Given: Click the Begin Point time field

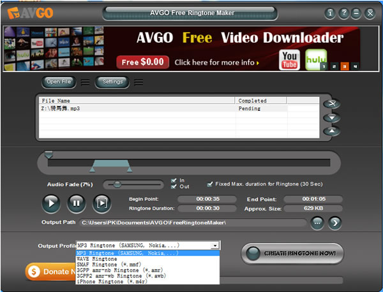Looking at the screenshot, I should point(207,199).
